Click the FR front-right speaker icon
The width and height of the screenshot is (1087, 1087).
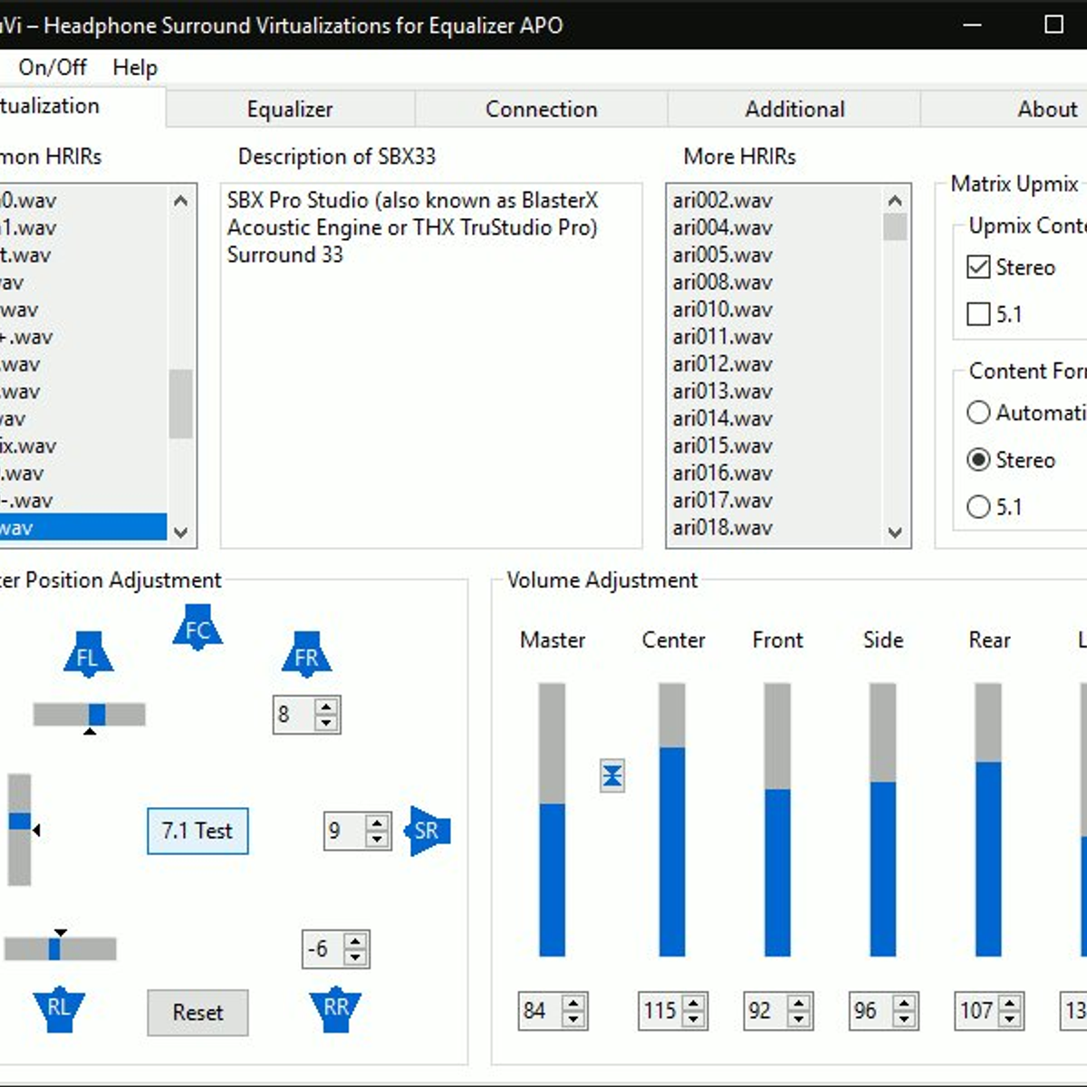pos(306,655)
